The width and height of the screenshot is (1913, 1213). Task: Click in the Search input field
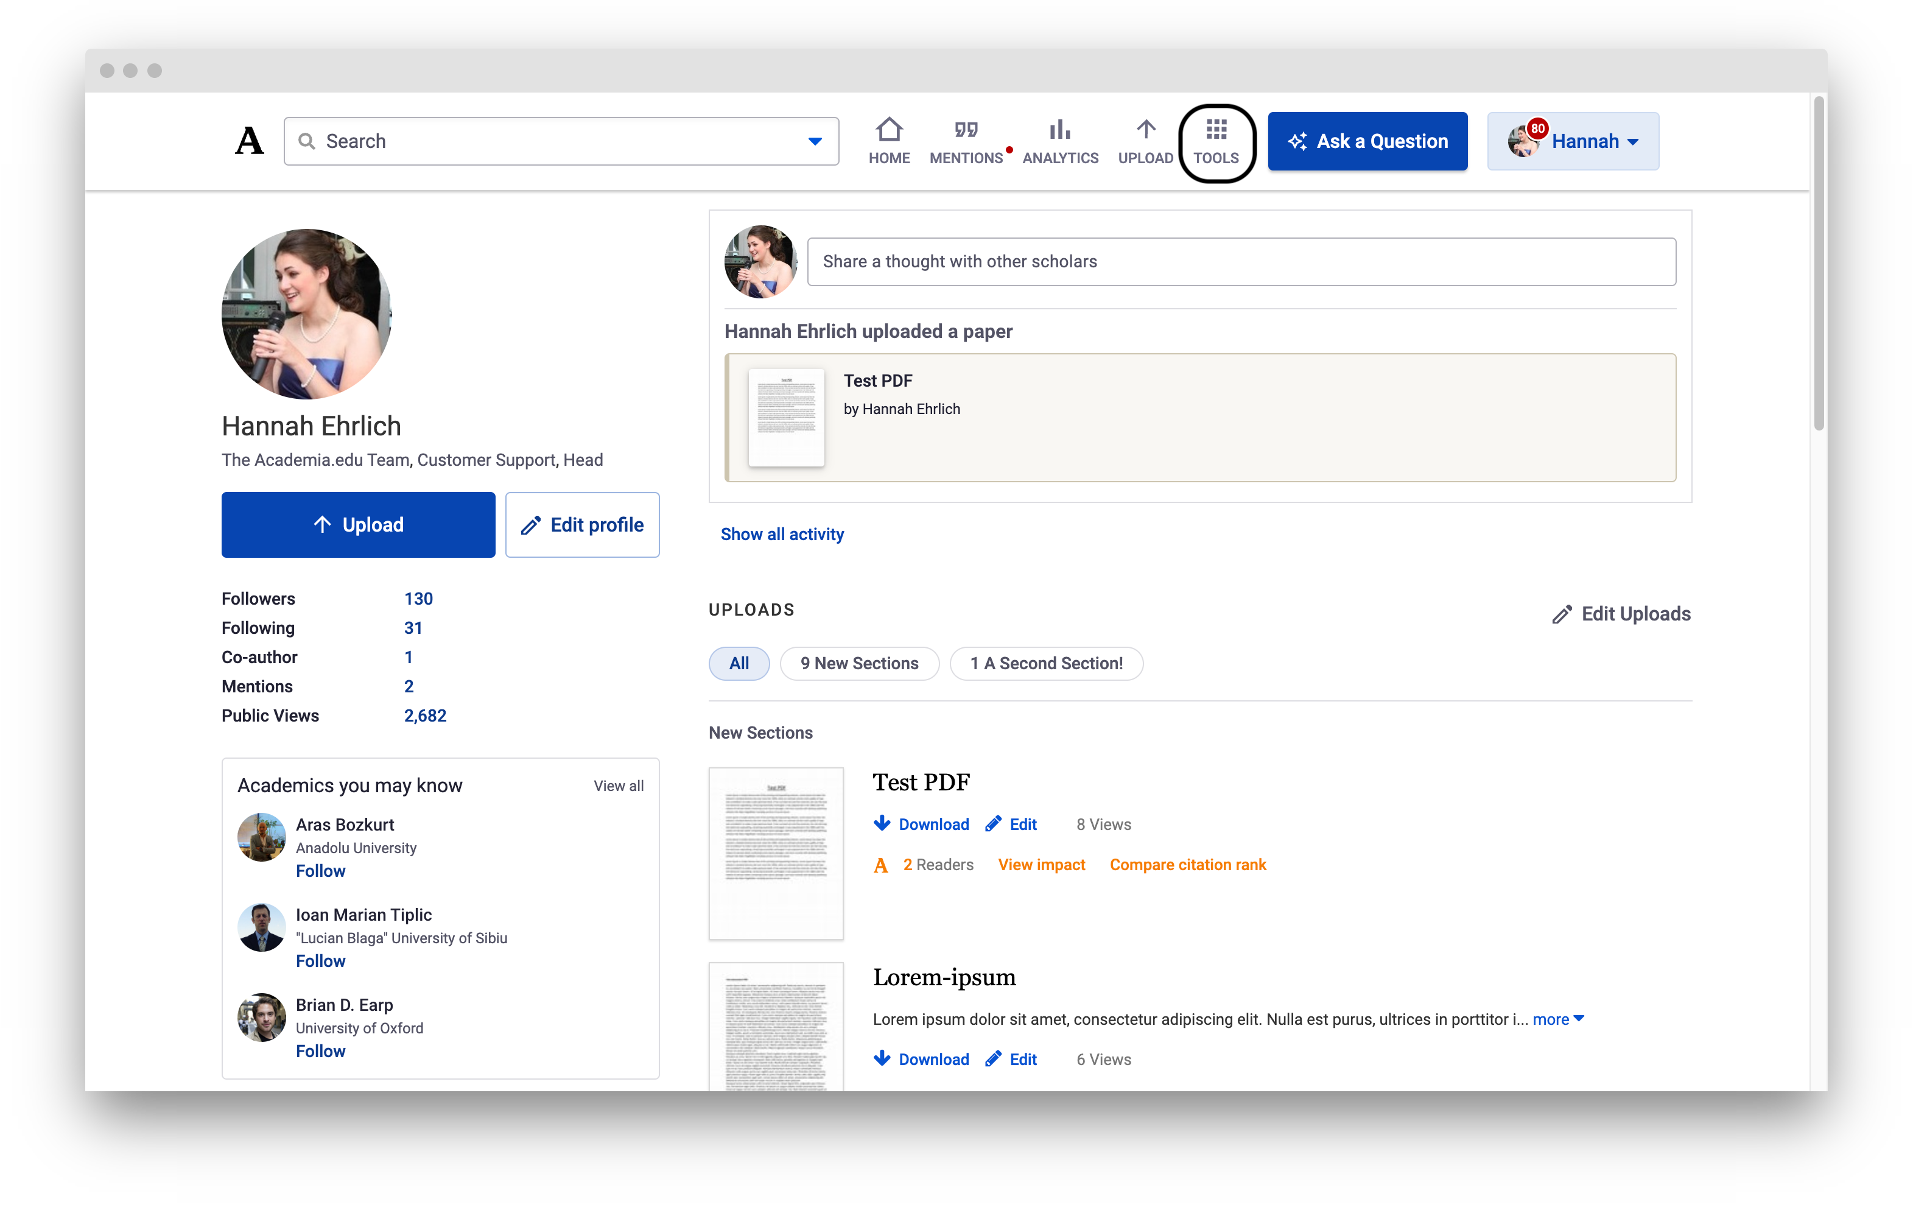pyautogui.click(x=561, y=141)
